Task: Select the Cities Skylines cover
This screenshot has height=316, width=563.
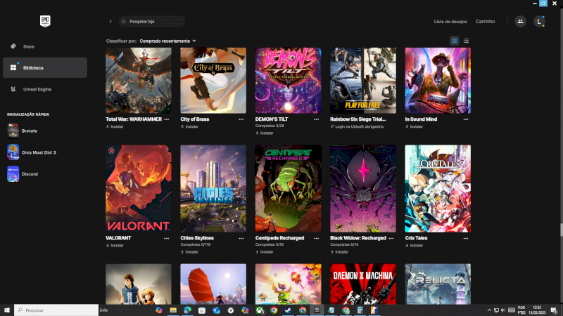Action: click(213, 188)
